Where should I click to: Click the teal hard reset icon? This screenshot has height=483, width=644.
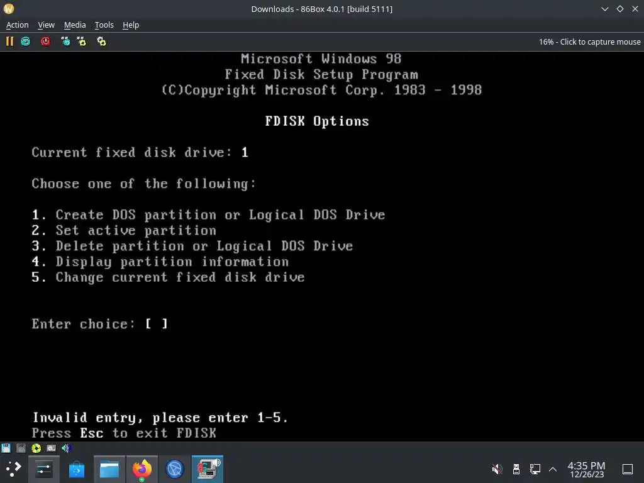(25, 42)
